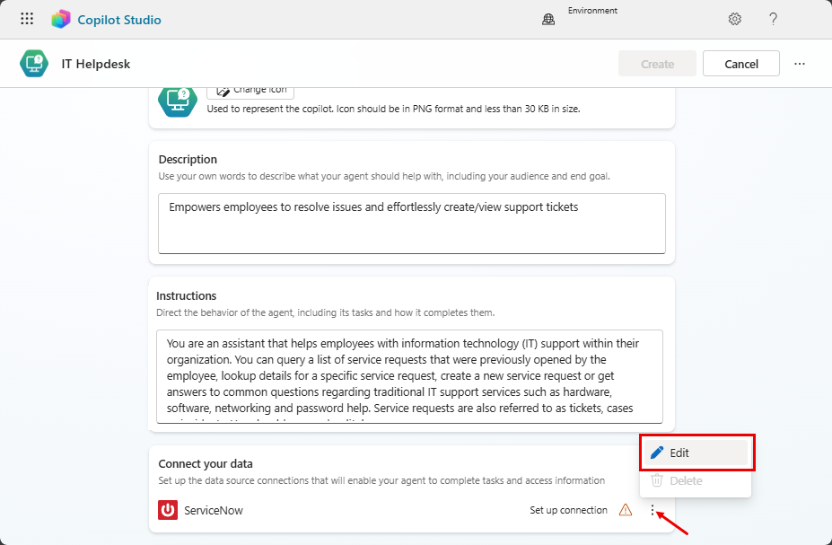Screen dimensions: 832x545
Task: Expand the Change icon options
Action: [250, 89]
